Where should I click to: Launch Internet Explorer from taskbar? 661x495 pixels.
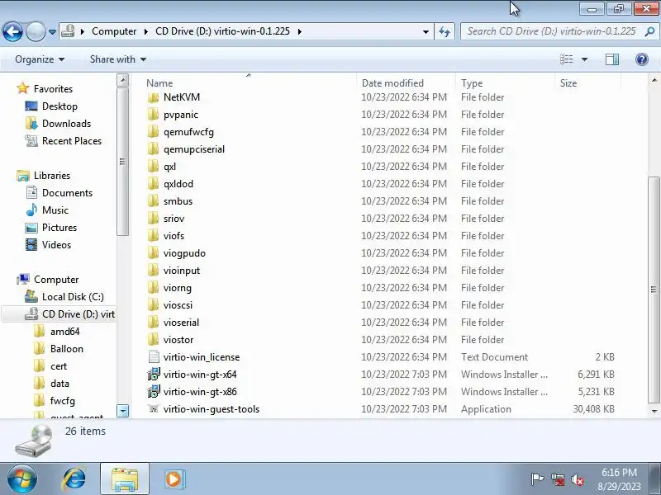coord(74,479)
